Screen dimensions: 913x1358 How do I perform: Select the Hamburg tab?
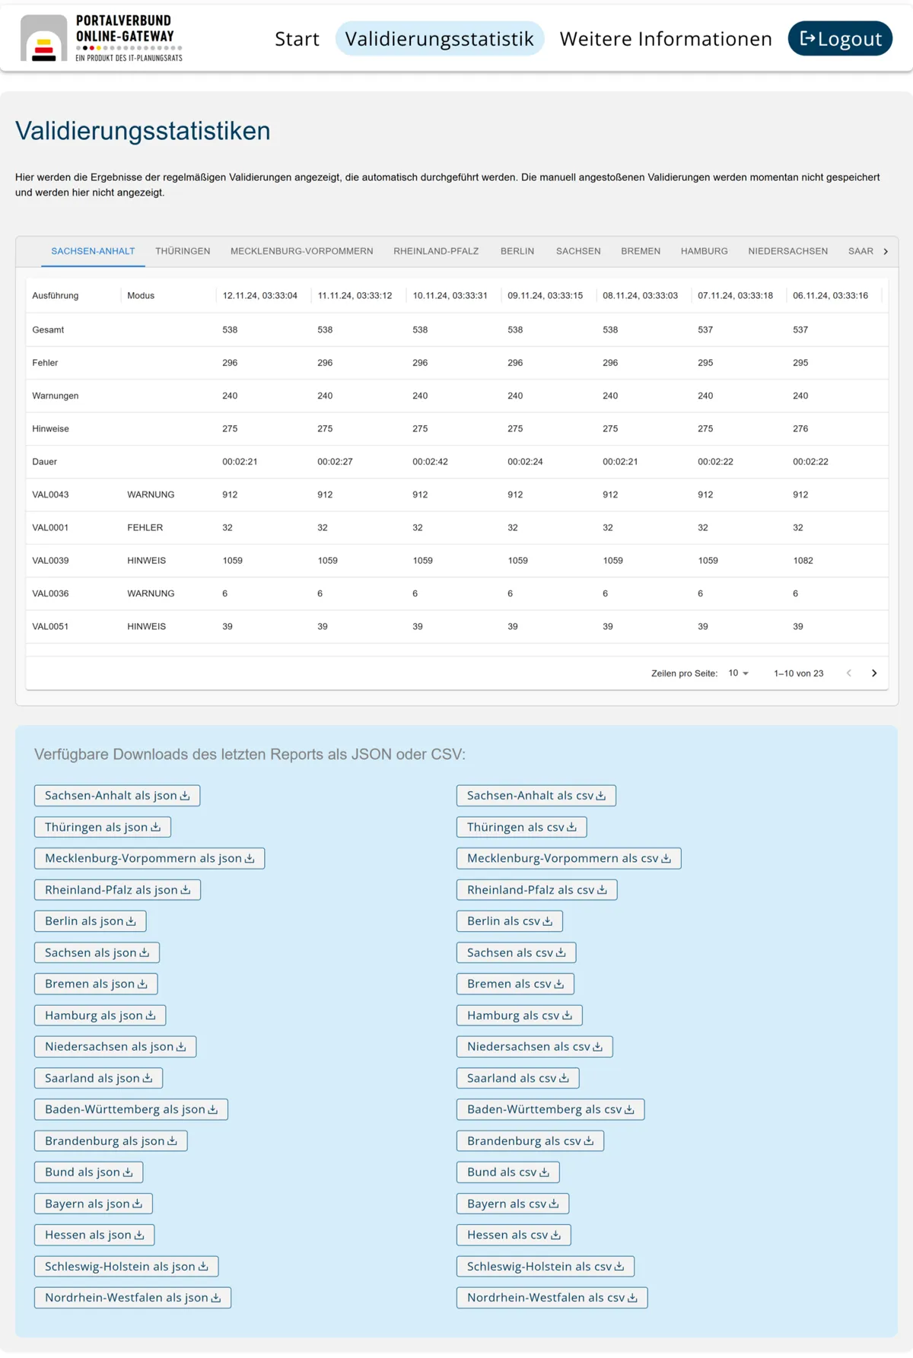tap(705, 251)
